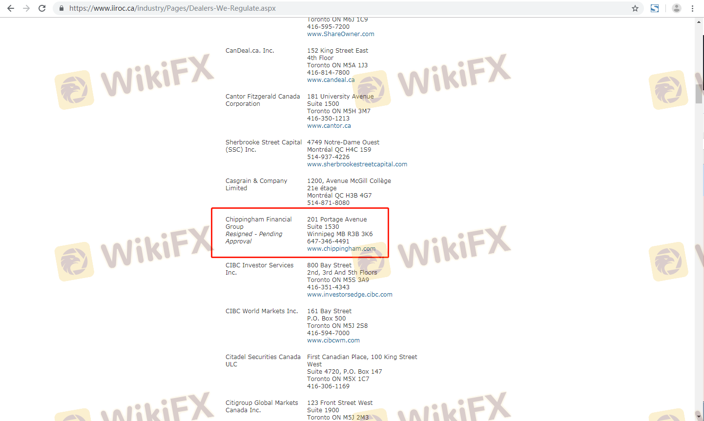
Task: Click the P.O. Box 500 line
Action: pos(326,319)
